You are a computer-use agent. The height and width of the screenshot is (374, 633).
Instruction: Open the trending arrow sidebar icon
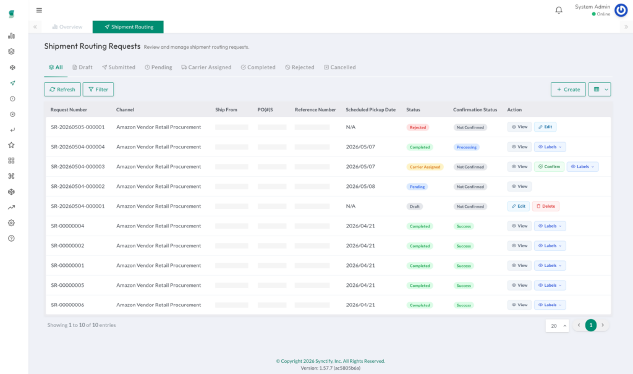point(11,208)
